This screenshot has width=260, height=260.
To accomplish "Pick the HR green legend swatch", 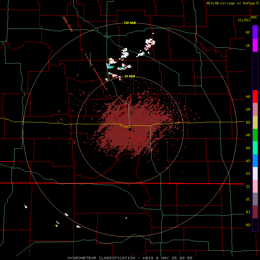I will pos(255,135).
